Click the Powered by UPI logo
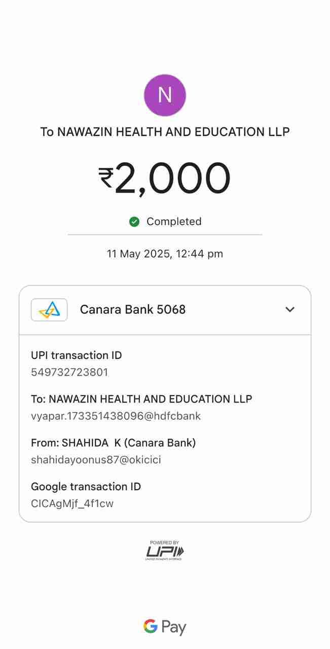This screenshot has width=330, height=649. tap(165, 551)
